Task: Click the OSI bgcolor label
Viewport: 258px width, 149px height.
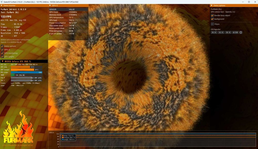Action: coord(216,29)
